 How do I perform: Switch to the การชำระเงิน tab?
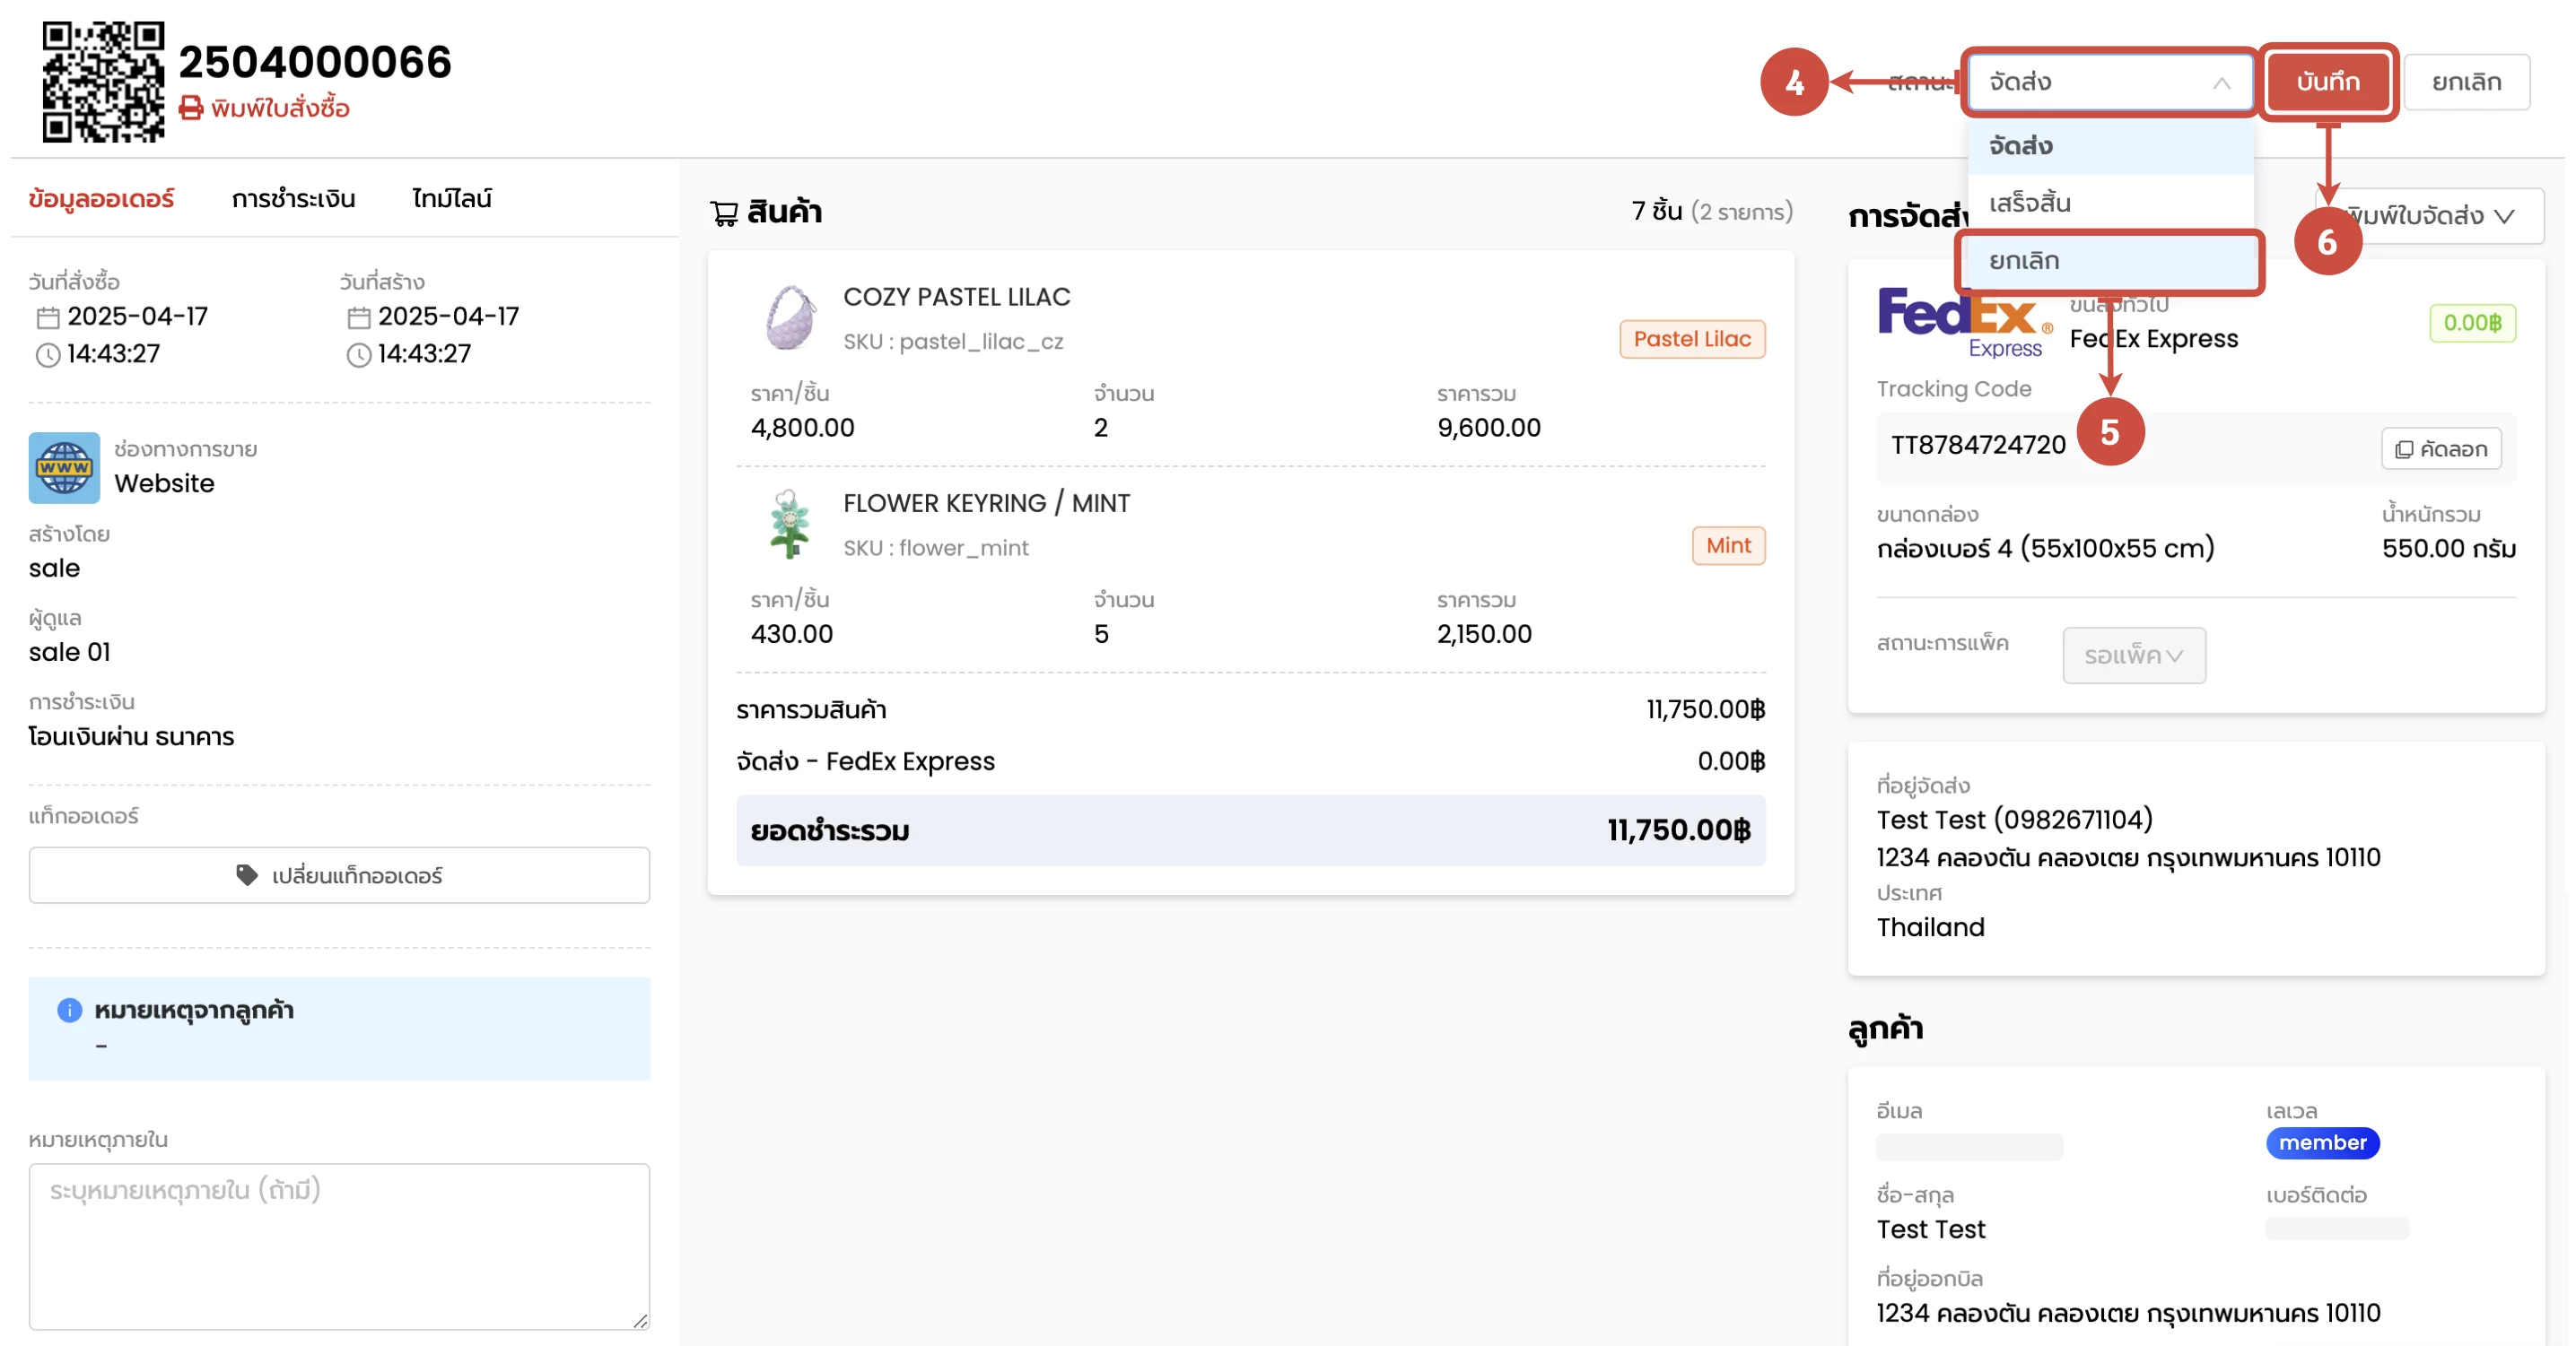293,199
